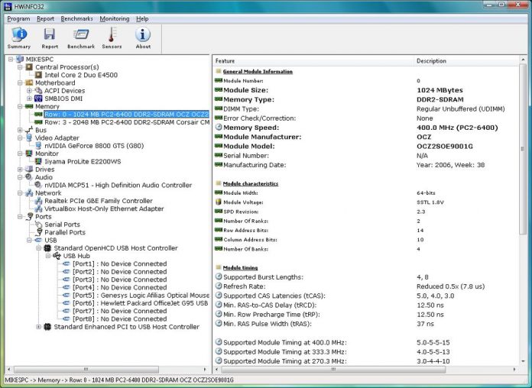Screen dimensions: 532x388
Task: Launch the Benchmark toolbar icon
Action: coord(81,35)
